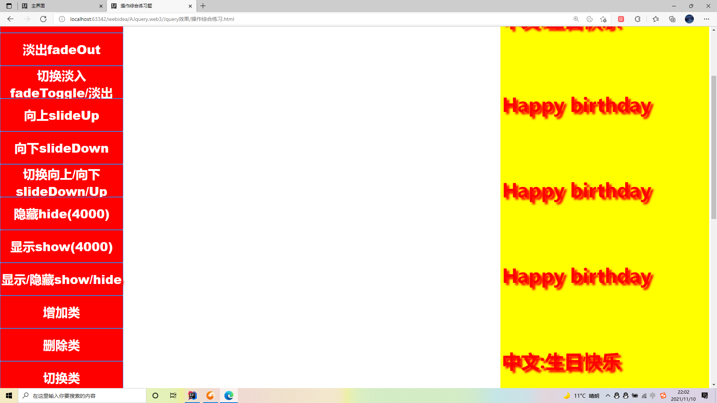Go back using the back arrow

pyautogui.click(x=10, y=19)
